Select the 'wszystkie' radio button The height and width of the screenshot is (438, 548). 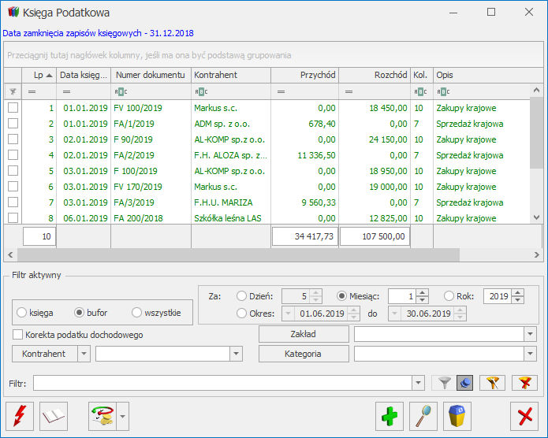[x=137, y=313]
